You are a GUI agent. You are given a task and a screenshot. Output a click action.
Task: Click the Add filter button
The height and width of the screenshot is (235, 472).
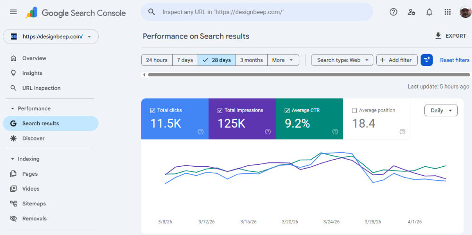(396, 60)
